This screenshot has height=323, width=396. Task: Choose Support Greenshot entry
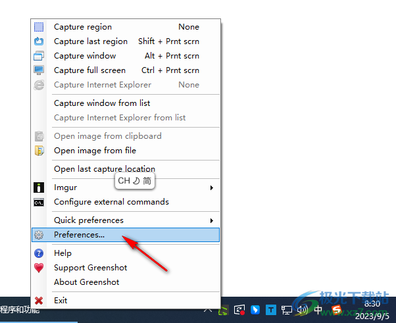pyautogui.click(x=126, y=268)
